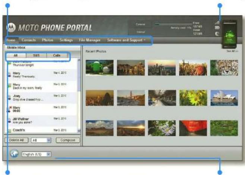Viewport: 245px width, 175px height.
Task: Click the Compose button
Action: (x=68, y=140)
